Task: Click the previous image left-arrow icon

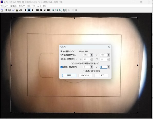Action: click(x=25, y=10)
